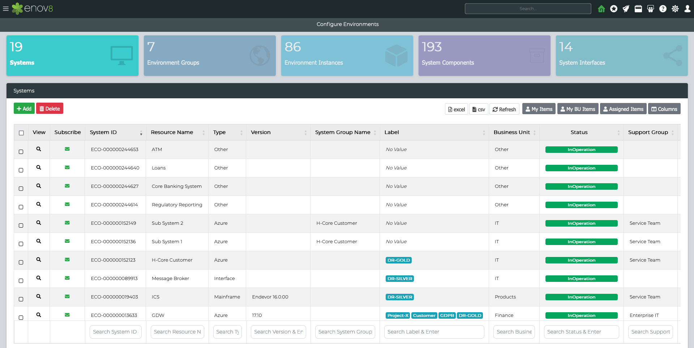Image resolution: width=694 pixels, height=348 pixels.
Task: Click the DR-GOLD label on H-Core Customer
Action: (x=399, y=260)
